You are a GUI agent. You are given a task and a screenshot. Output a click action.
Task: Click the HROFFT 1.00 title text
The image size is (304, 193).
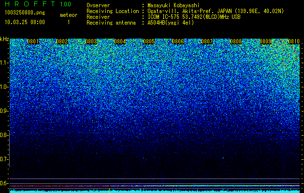tap(38, 4)
